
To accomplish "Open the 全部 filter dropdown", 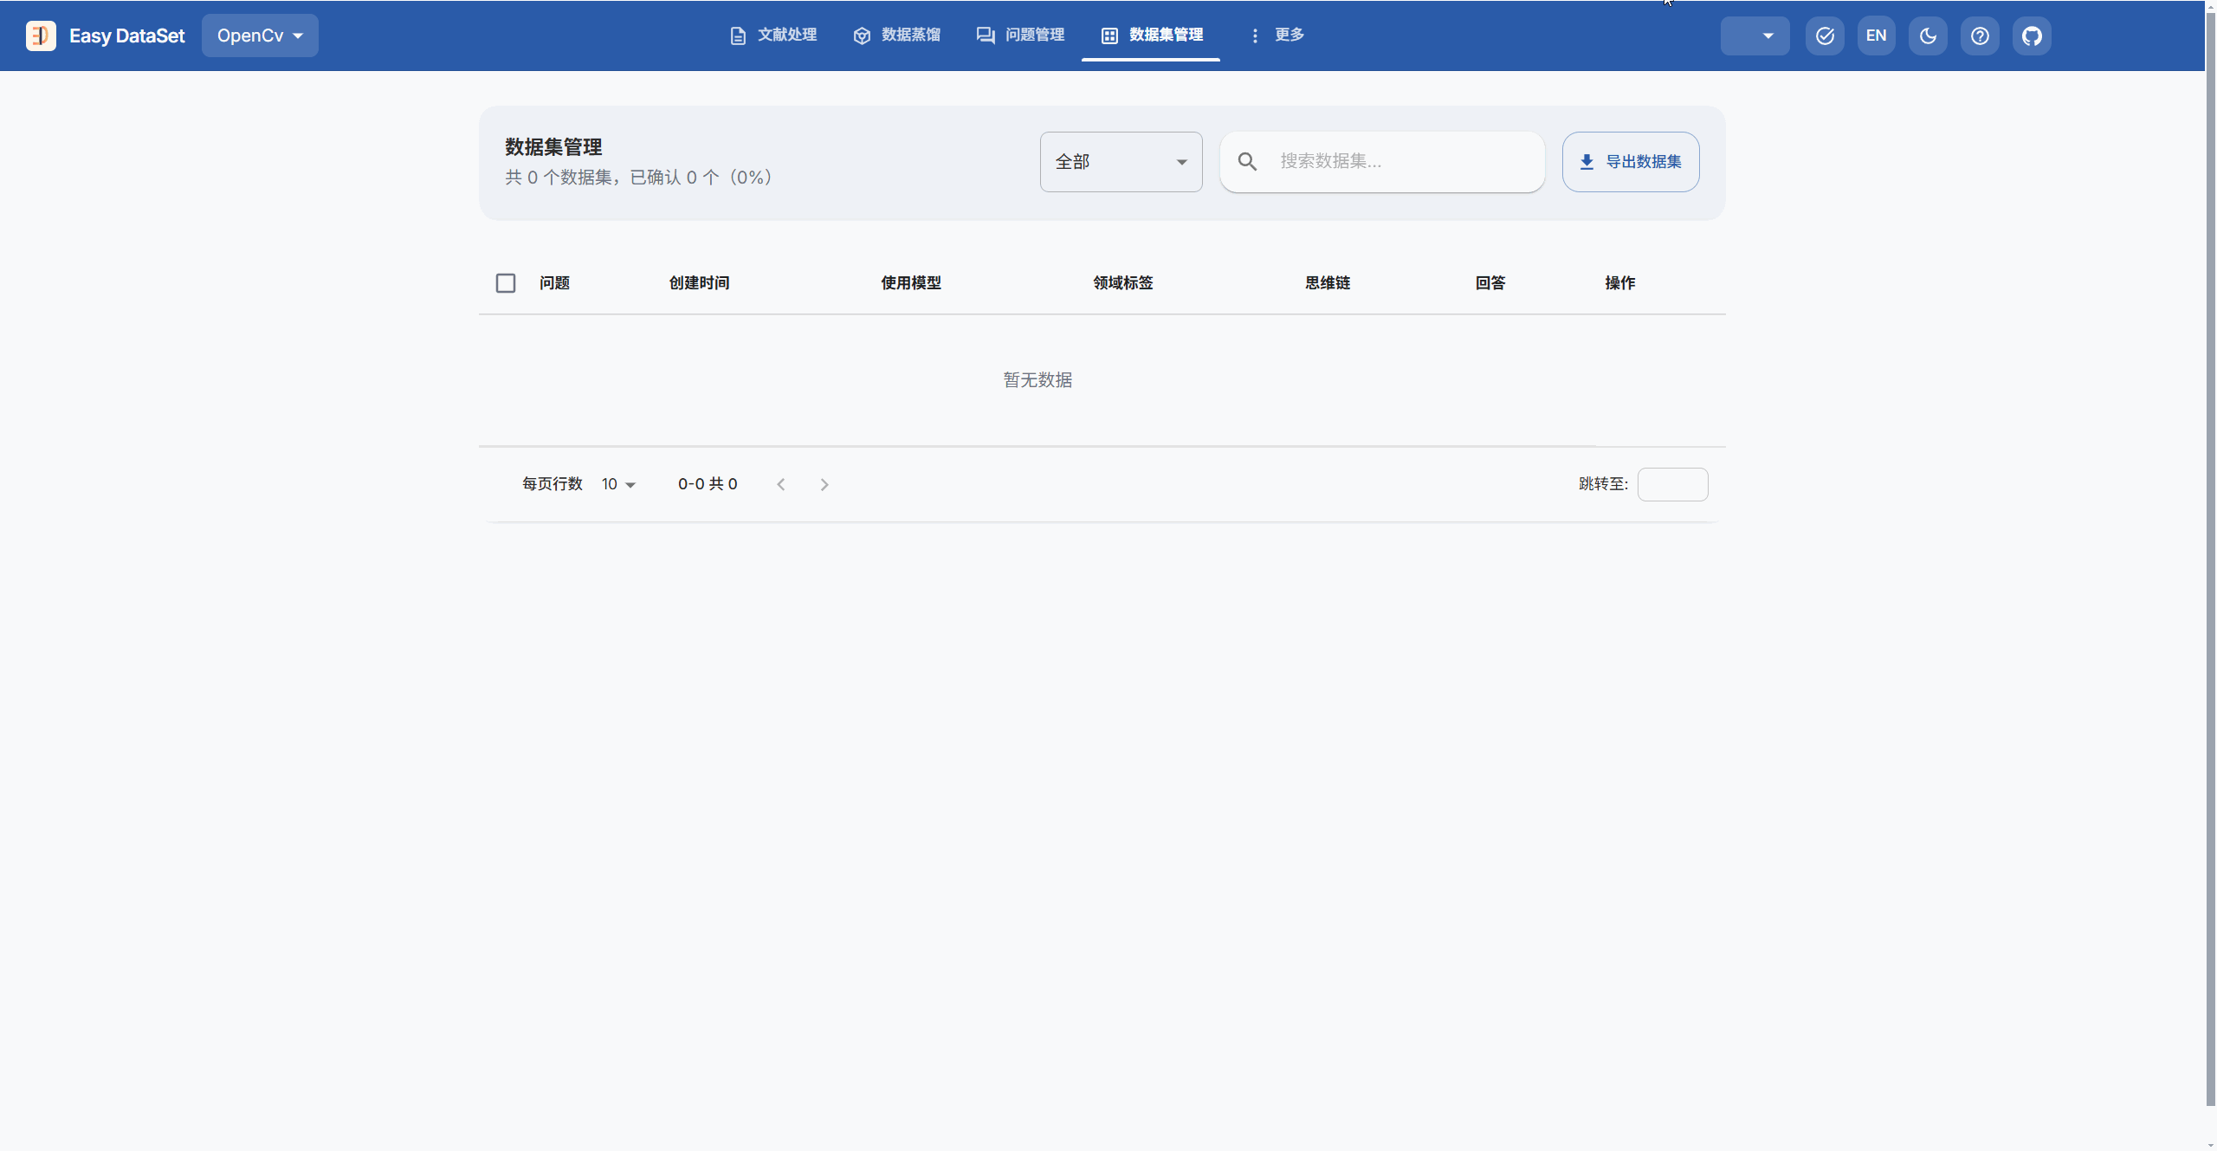I will [1120, 162].
